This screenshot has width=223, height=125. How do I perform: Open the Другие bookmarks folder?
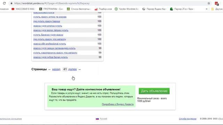tap(217, 9)
